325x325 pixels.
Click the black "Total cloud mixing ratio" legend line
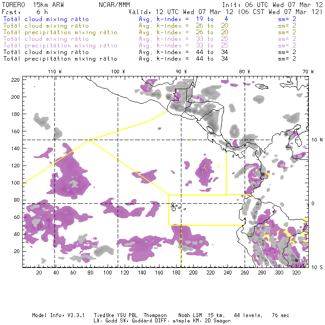point(46,52)
